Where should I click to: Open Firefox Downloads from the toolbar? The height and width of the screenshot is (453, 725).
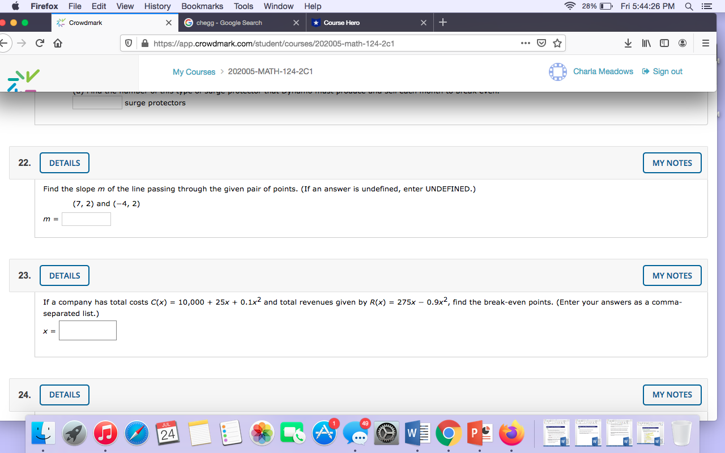(x=628, y=42)
